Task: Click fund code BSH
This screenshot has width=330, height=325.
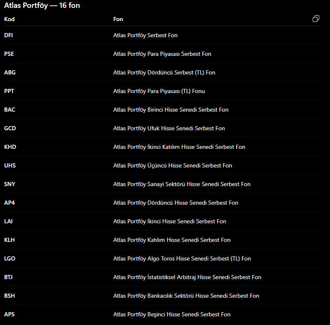Action: click(10, 296)
